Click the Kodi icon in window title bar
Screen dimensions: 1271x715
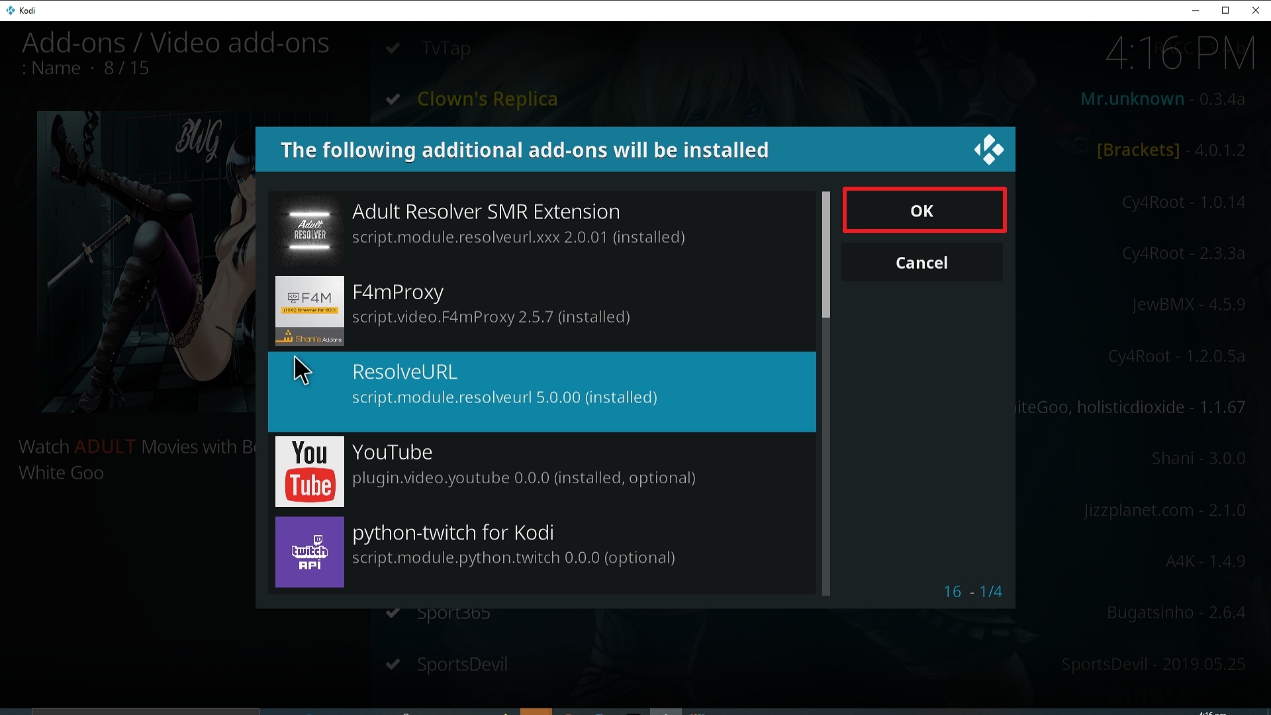(11, 11)
